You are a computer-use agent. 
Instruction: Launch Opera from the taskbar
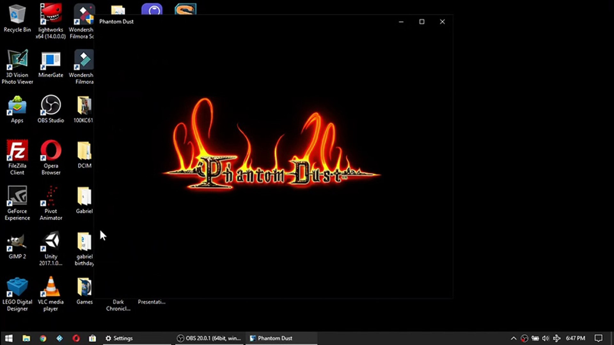pos(76,338)
